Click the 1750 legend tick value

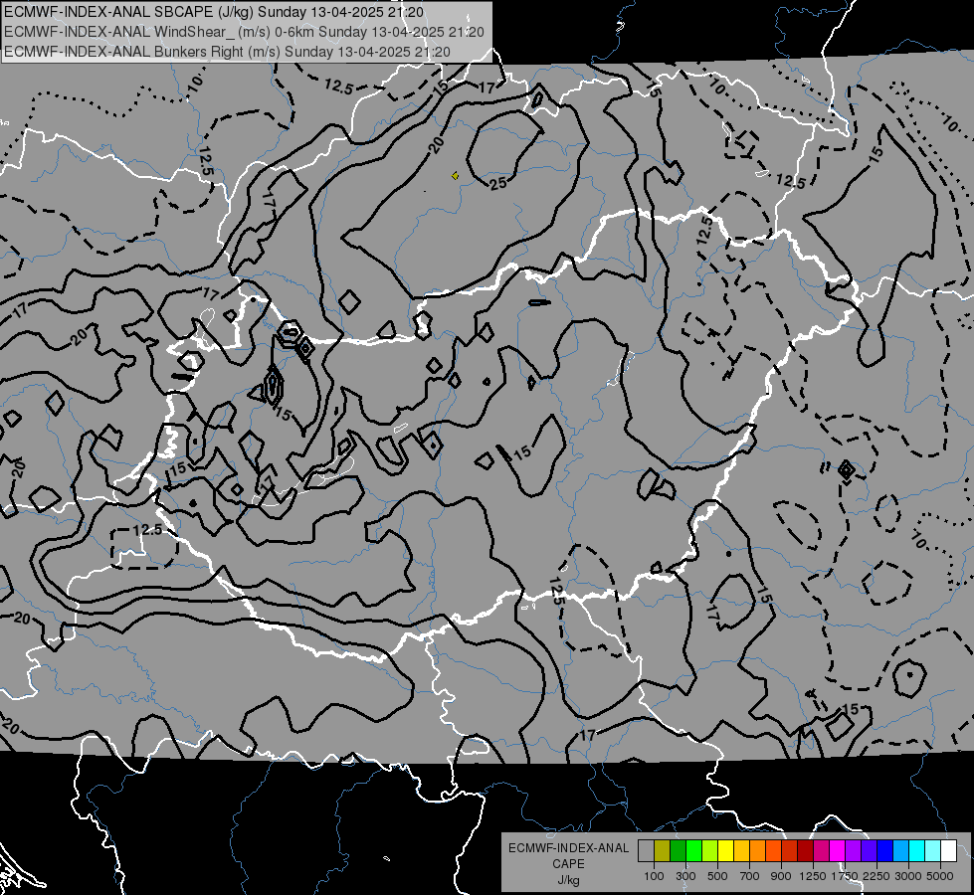845,876
